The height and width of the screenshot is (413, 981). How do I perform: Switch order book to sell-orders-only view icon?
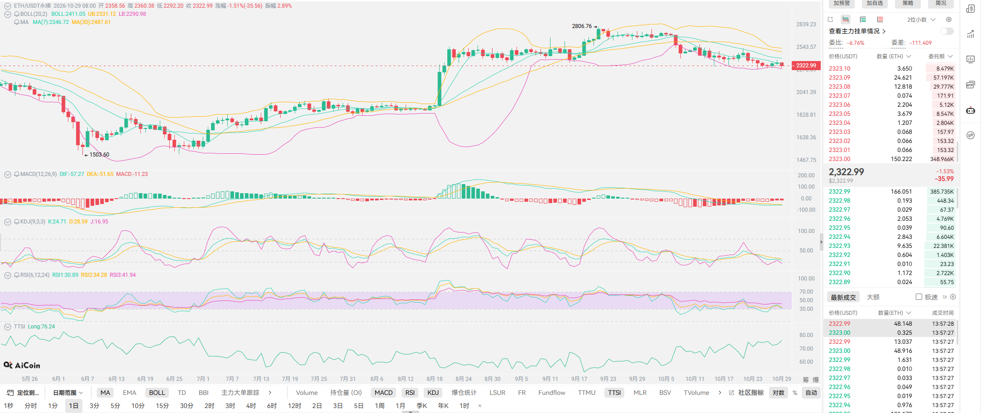coord(880,19)
